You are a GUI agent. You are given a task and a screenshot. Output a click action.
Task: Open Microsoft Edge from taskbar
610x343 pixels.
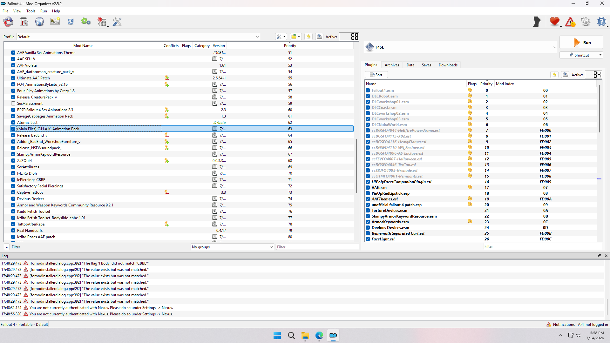pyautogui.click(x=319, y=335)
